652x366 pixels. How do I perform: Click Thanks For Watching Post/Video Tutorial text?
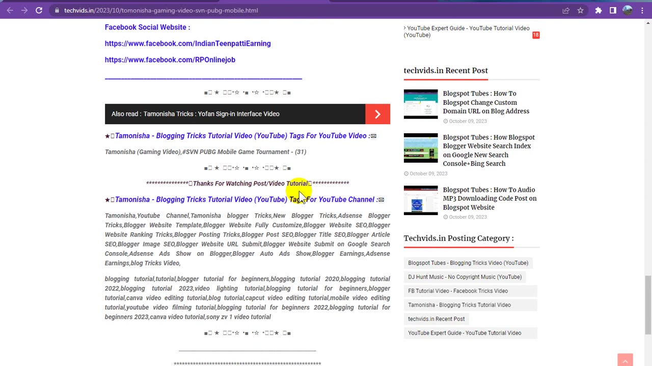pyautogui.click(x=250, y=184)
